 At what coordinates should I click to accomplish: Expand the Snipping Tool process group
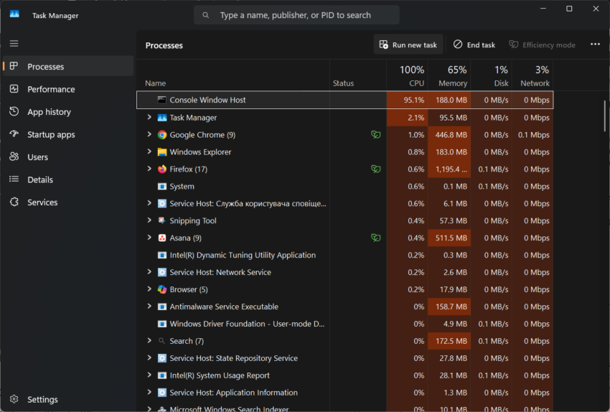click(x=149, y=220)
